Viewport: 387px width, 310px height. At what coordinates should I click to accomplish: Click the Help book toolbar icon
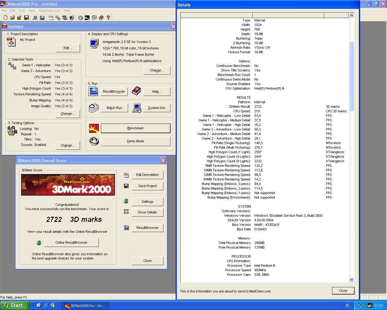point(101,18)
